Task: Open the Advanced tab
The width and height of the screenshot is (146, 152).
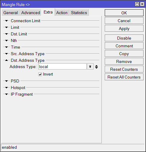Action: click(31, 13)
